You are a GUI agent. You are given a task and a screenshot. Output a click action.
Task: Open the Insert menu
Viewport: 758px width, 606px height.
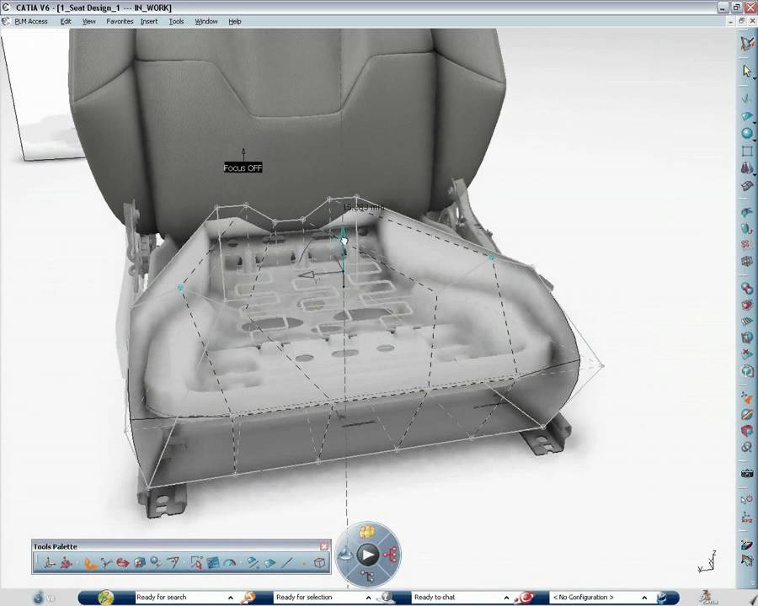coord(149,21)
